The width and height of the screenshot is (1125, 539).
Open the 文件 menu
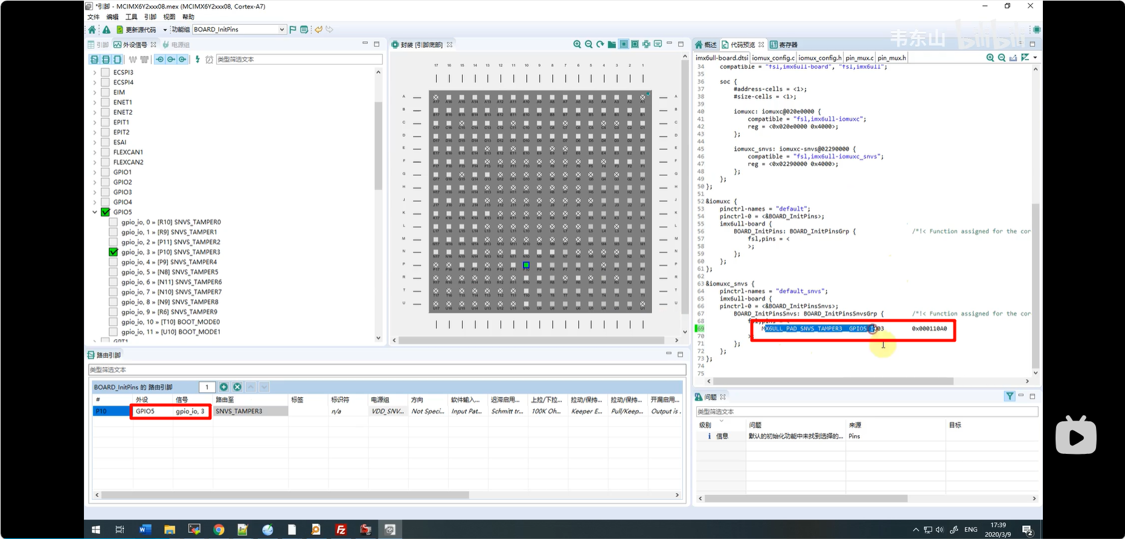point(94,17)
